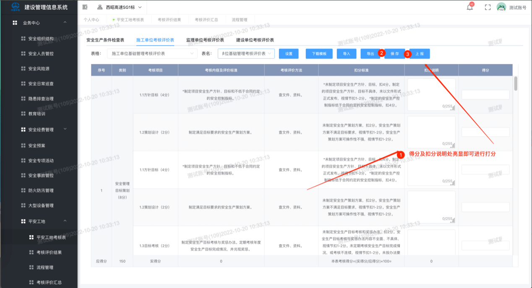Open 大型设备管理 sidebar entry
Image resolution: width=532 pixels, height=288 pixels.
coord(41,205)
